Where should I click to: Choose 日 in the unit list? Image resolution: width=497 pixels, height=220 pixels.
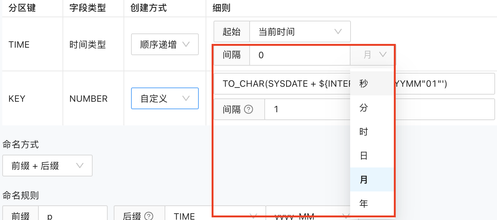click(364, 156)
